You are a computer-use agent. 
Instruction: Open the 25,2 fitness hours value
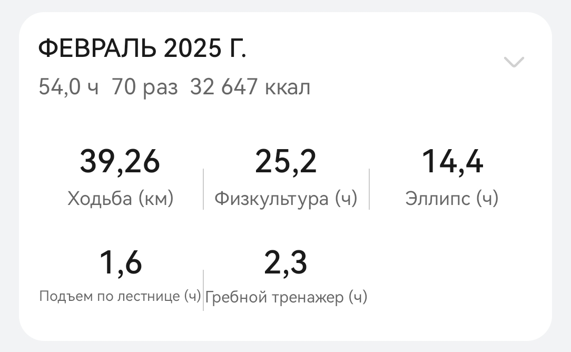[x=285, y=161]
